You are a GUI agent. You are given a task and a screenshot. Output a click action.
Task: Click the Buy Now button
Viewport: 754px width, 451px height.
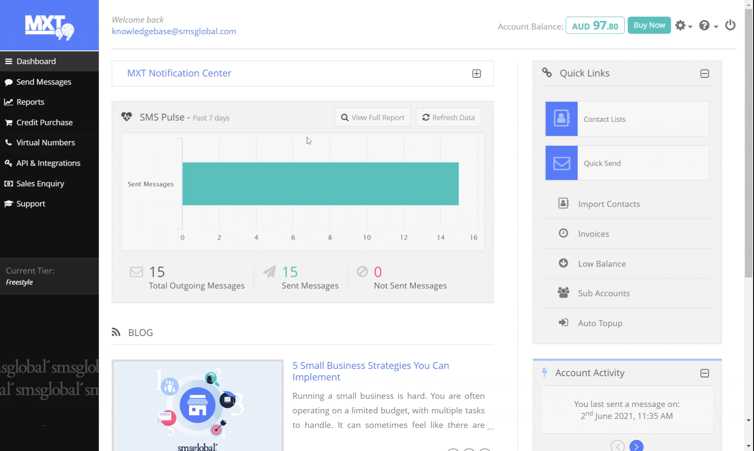pyautogui.click(x=649, y=25)
